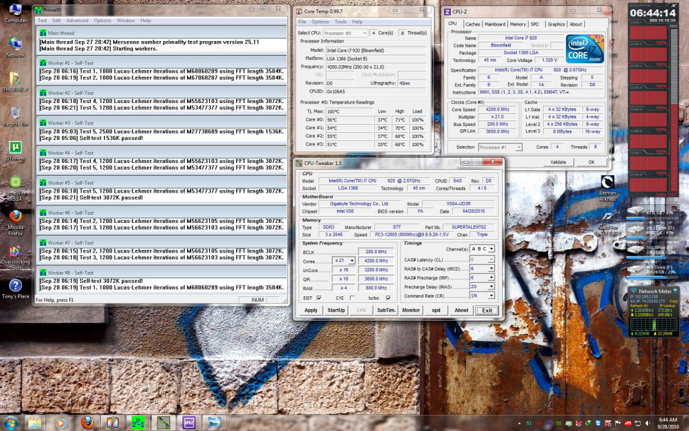The width and height of the screenshot is (689, 431).
Task: Click the 4th Drive (F:) gadget icon
Action: (635, 269)
